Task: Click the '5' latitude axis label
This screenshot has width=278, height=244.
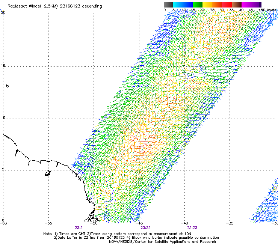Action: point(3,169)
